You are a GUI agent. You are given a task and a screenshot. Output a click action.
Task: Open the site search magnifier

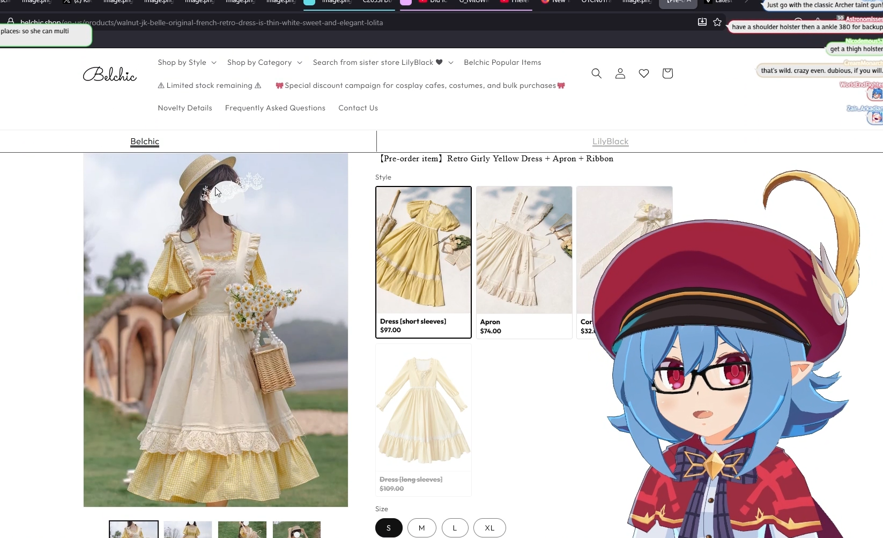(x=596, y=73)
